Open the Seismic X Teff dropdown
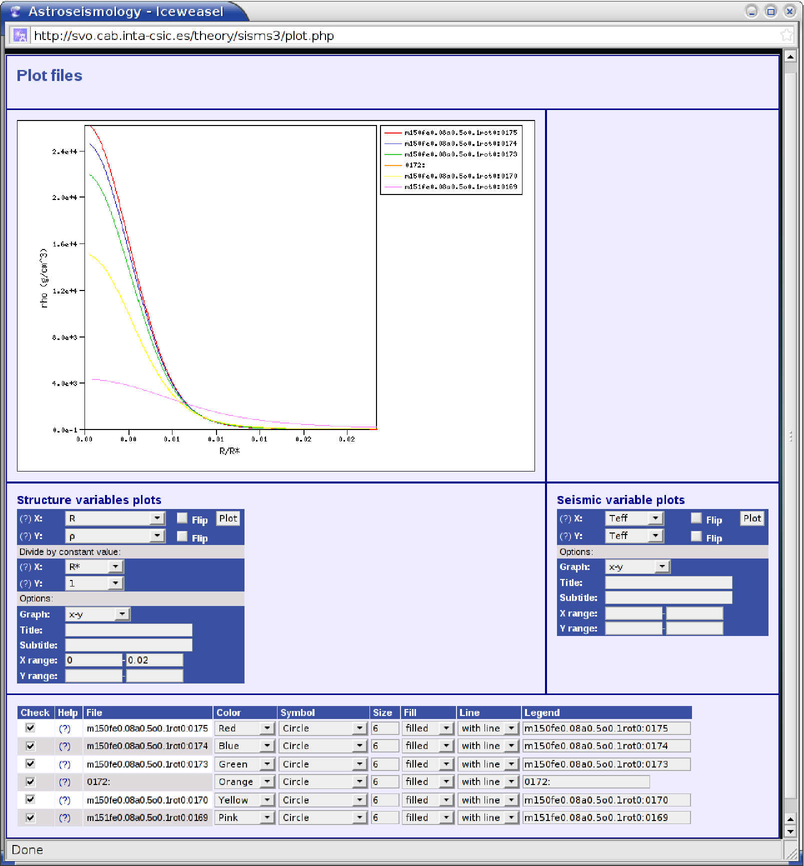This screenshot has width=804, height=866. pos(634,518)
